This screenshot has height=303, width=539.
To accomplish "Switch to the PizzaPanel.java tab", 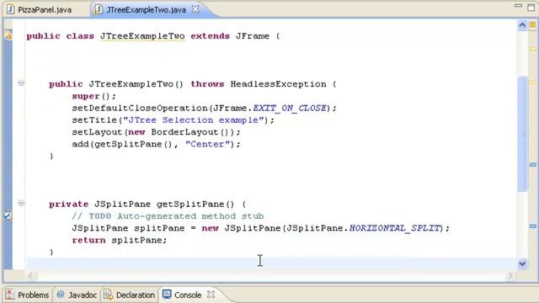I will click(x=45, y=9).
